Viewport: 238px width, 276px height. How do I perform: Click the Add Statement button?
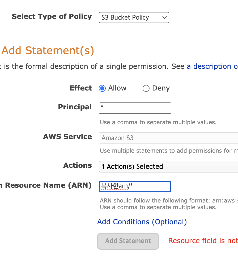tap(128, 241)
